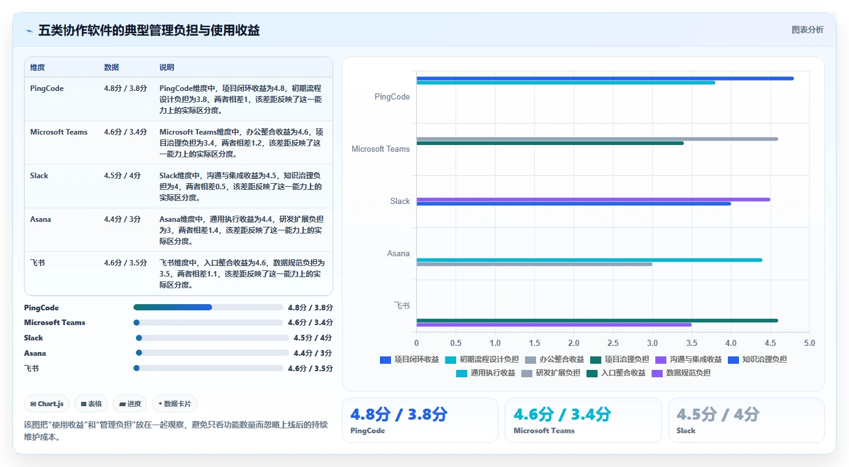Select the Slack table row name
Viewport: 849px width, 467px height.
click(39, 176)
